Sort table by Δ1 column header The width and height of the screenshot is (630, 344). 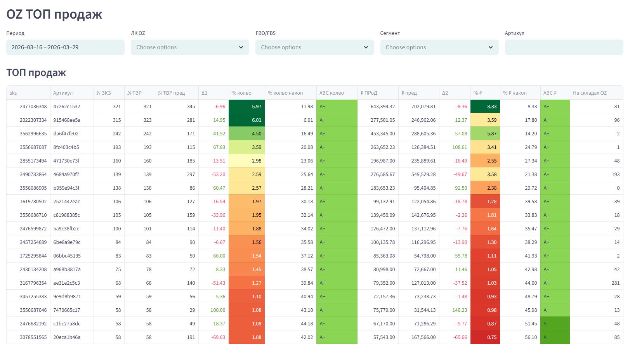click(x=213, y=93)
